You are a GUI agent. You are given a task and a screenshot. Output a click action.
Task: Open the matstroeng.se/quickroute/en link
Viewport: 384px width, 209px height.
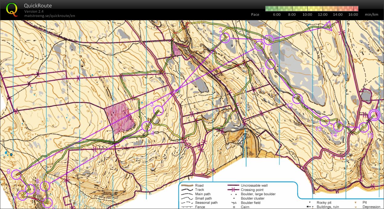pos(50,16)
